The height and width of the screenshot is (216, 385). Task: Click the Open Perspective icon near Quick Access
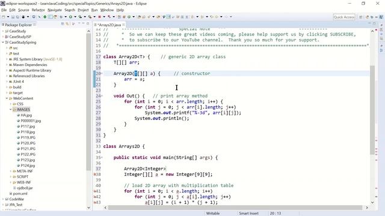(x=361, y=17)
